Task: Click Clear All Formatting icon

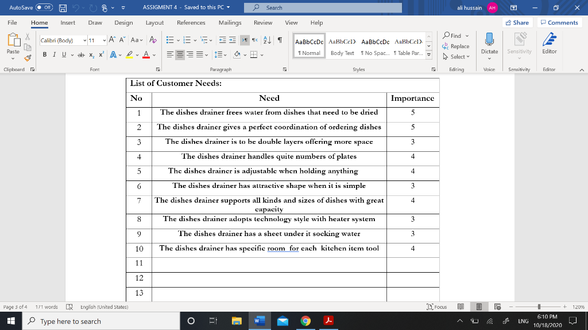Action: [153, 40]
